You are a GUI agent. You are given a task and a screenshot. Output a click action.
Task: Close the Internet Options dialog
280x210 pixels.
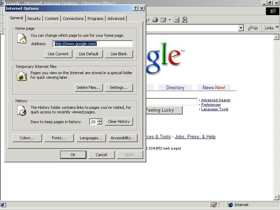(x=142, y=8)
